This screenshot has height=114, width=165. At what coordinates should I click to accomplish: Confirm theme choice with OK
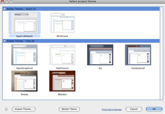click(154, 109)
